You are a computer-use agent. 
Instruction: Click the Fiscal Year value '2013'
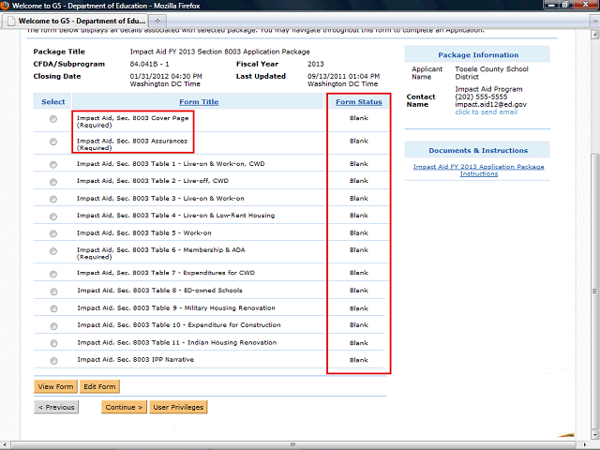click(x=316, y=64)
